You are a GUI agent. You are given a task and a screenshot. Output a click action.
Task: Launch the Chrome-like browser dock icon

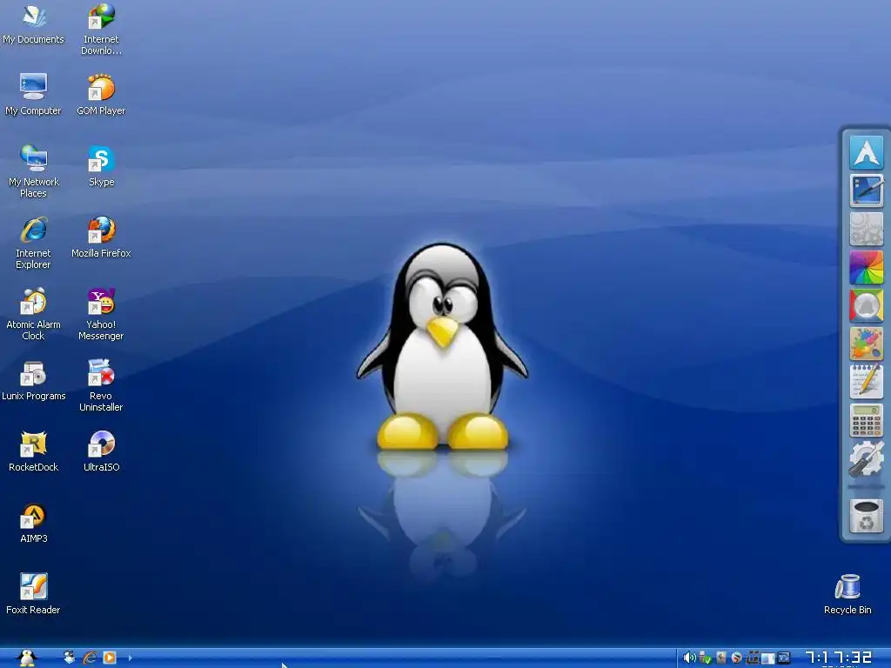tap(866, 305)
